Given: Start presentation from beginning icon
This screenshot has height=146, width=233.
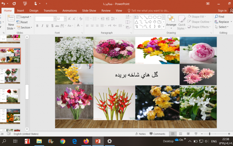Looking at the screenshot, I should point(25,4).
